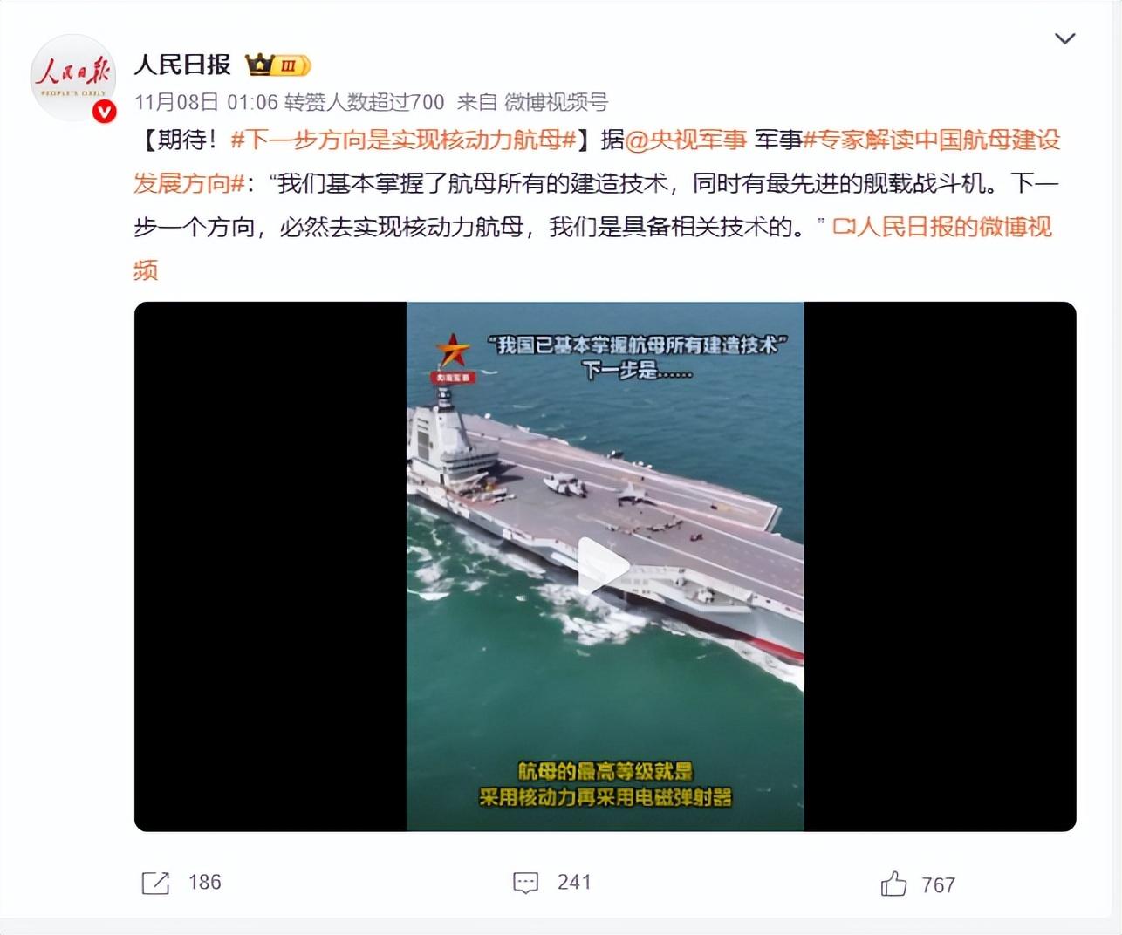
Task: Open hashtag 下一步方向是实现核动力航母
Action: click(404, 140)
